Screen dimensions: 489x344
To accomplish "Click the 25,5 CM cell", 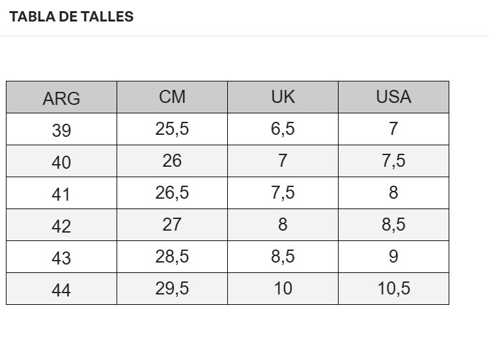I will [x=172, y=129].
